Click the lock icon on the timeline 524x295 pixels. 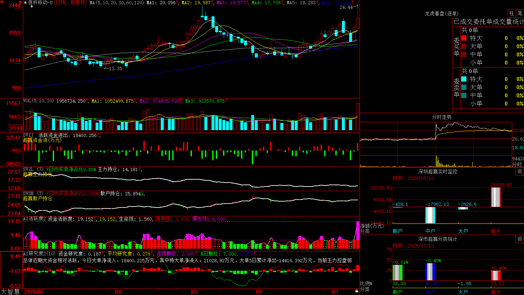pos(357,291)
